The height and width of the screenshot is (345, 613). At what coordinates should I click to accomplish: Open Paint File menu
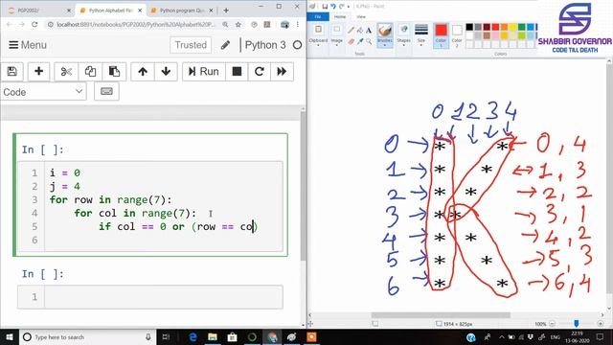[318, 17]
